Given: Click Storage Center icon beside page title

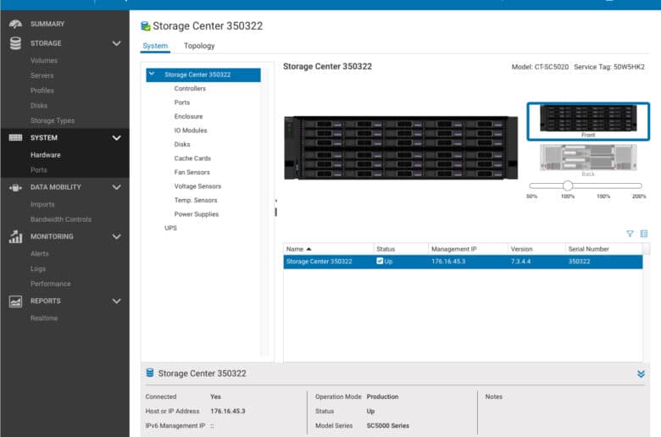Looking at the screenshot, I should (146, 26).
